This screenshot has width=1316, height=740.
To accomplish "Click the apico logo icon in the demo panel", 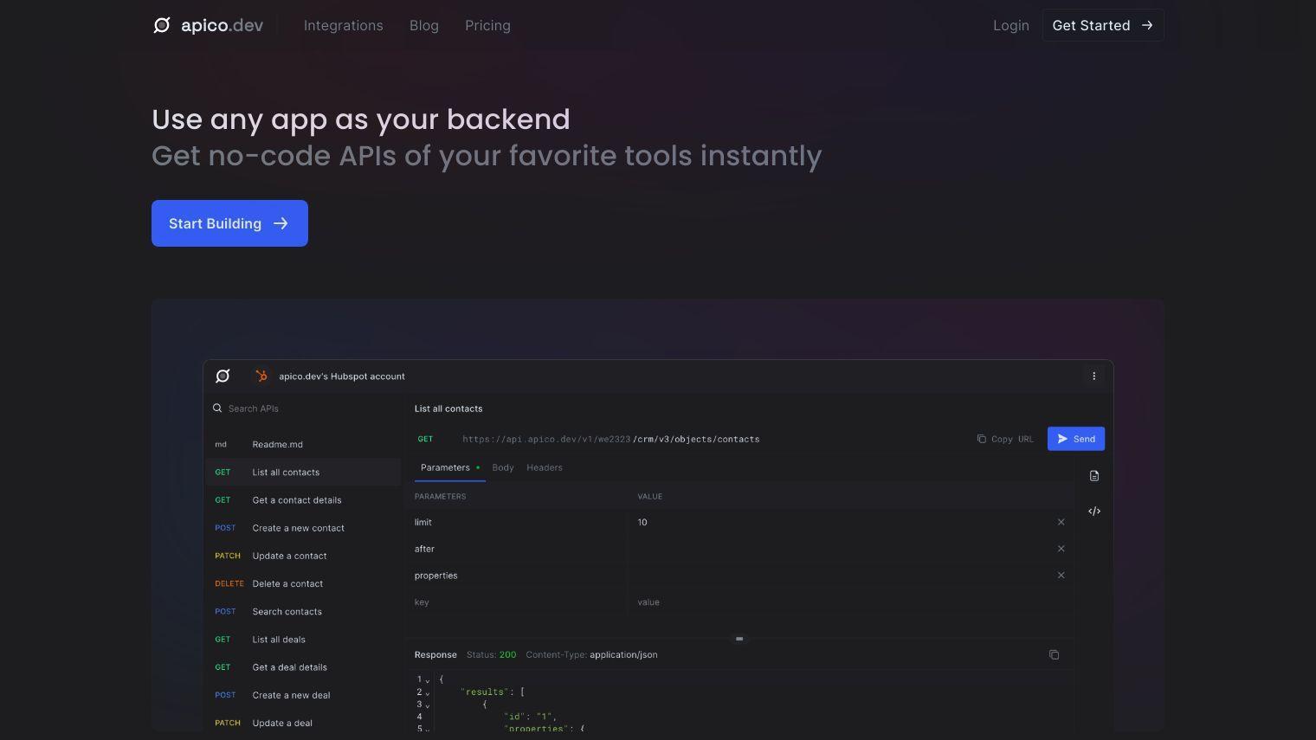I will point(223,376).
